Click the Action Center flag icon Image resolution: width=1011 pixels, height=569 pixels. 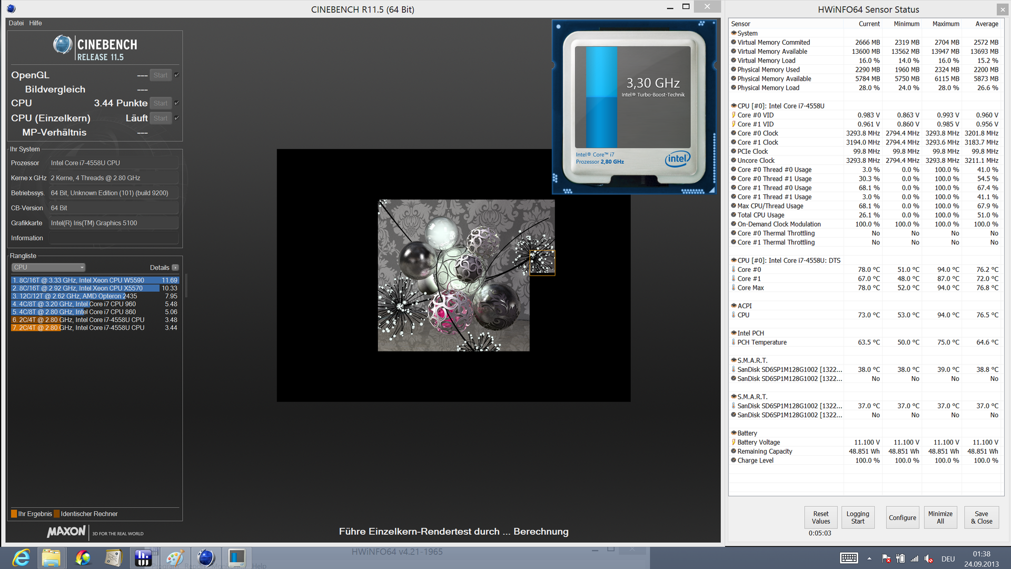click(x=886, y=558)
